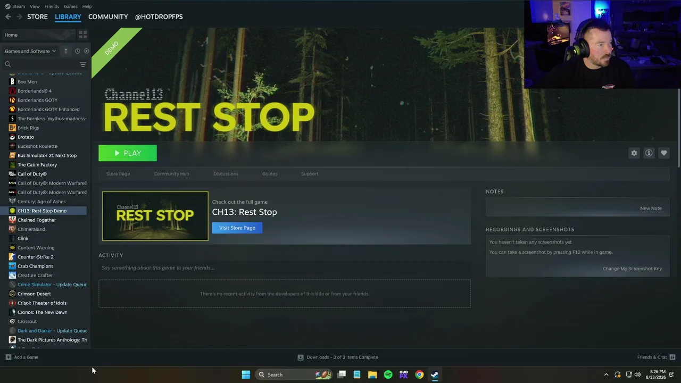
Task: Click the Buckshot Roulette game icon
Action: pyautogui.click(x=12, y=146)
